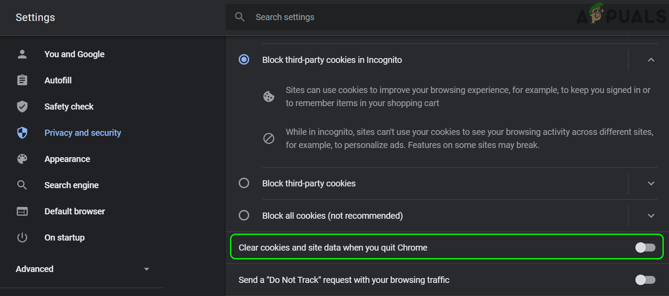Expand Block all cookies details chevron
This screenshot has width=669, height=296.
tap(651, 216)
